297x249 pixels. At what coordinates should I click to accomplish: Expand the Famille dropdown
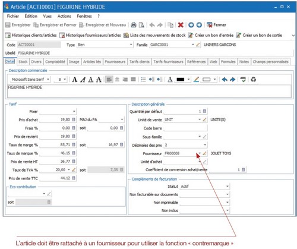coord(193,45)
